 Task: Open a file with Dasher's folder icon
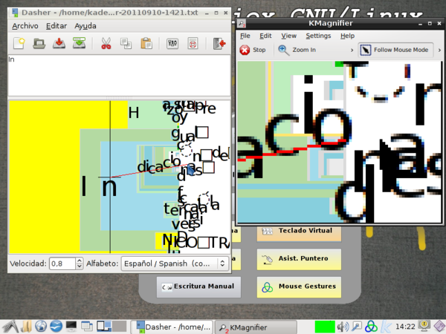pyautogui.click(x=39, y=44)
